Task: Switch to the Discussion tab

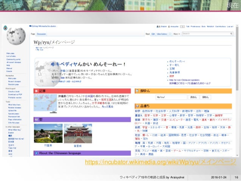Action: [41, 34]
